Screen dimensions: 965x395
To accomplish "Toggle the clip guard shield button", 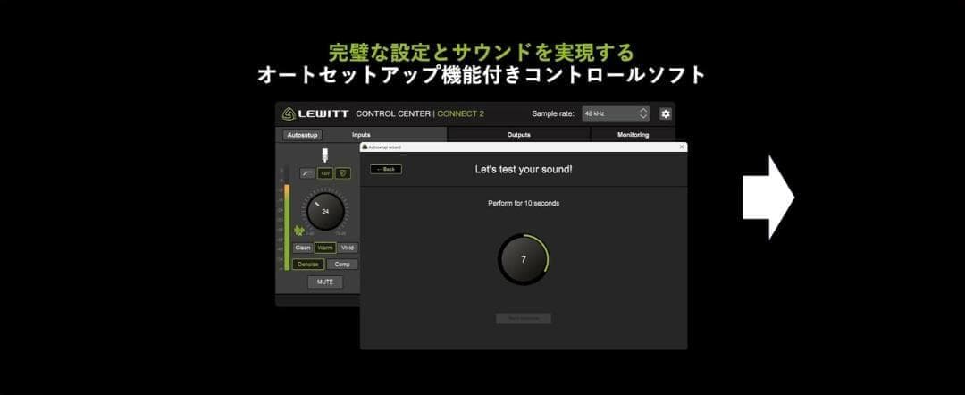I will pos(343,173).
